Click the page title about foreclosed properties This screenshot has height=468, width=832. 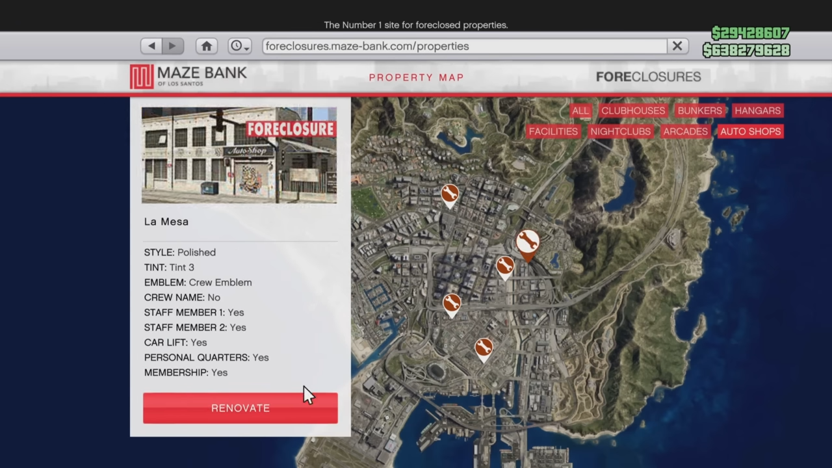click(x=416, y=25)
